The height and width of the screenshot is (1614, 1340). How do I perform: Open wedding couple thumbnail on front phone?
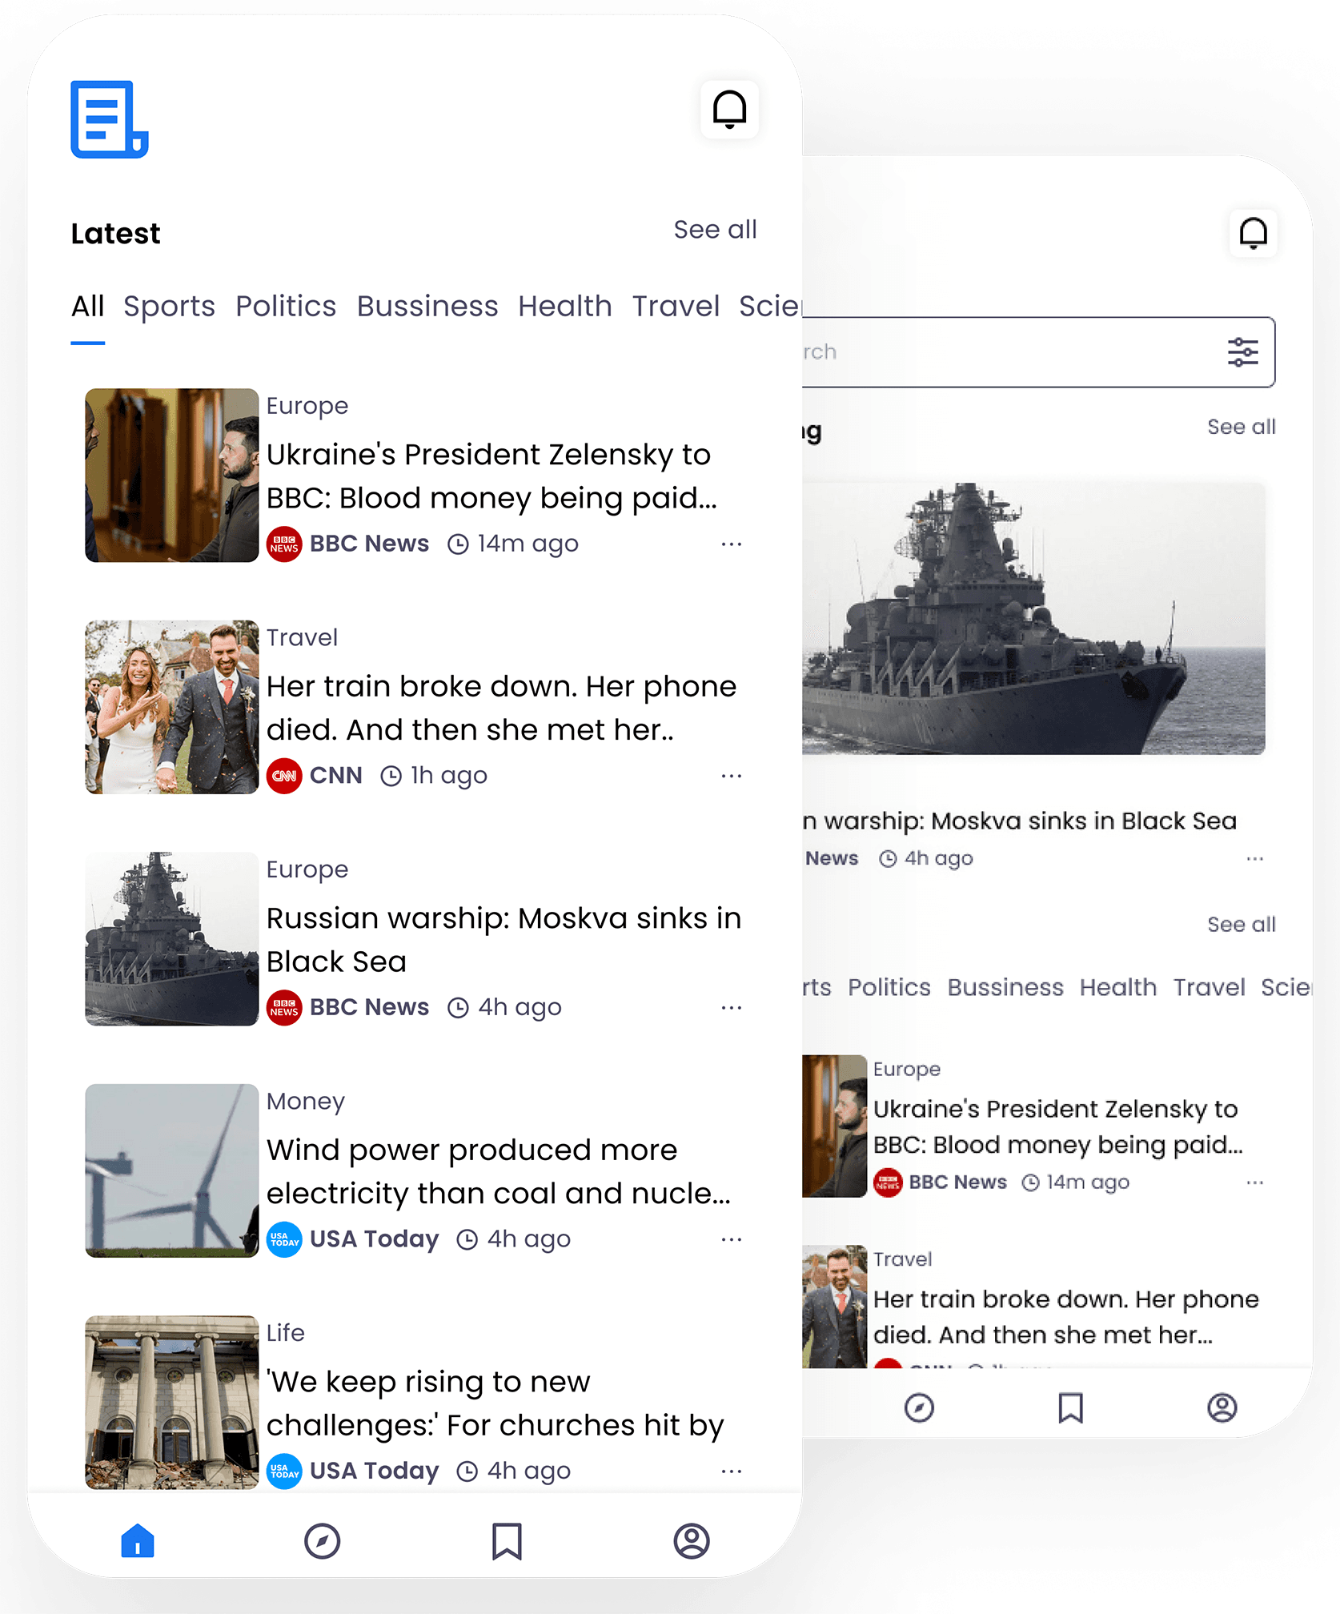172,707
